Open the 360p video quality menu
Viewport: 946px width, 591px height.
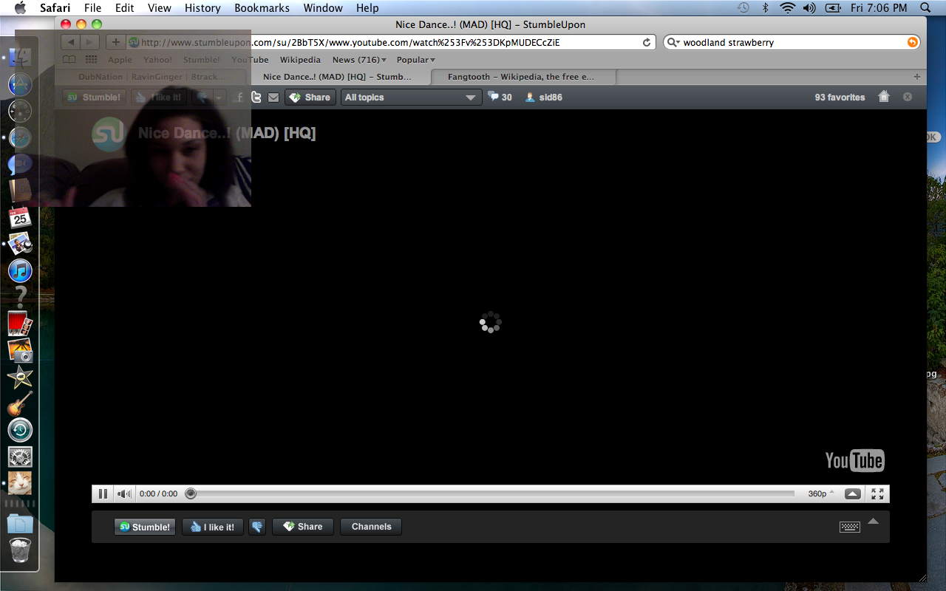(820, 493)
